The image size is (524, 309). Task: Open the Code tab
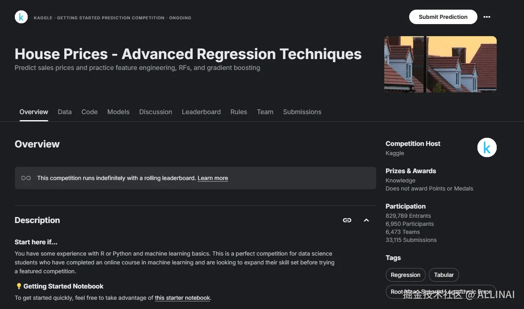pos(90,112)
